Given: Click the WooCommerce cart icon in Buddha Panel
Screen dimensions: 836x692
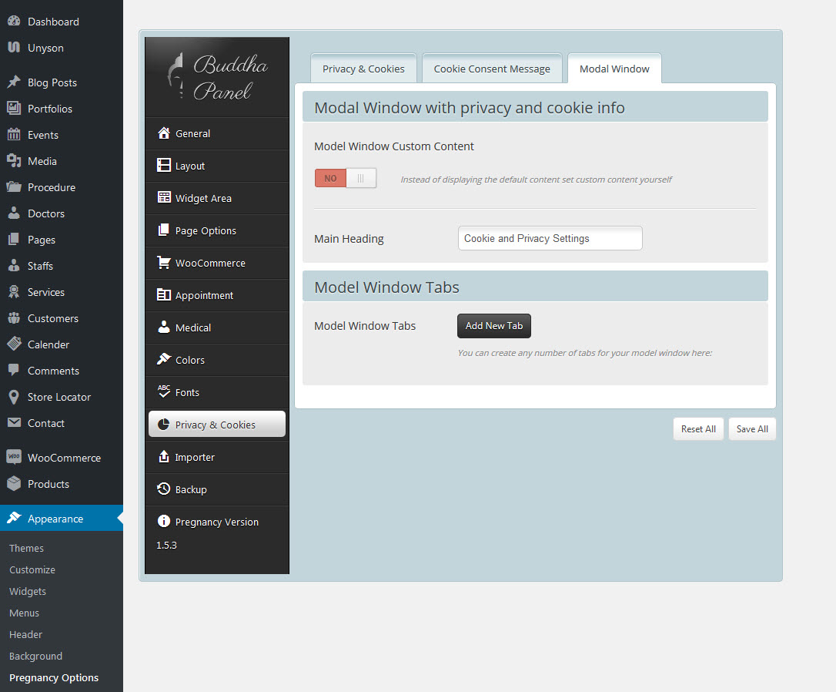Looking at the screenshot, I should [163, 263].
